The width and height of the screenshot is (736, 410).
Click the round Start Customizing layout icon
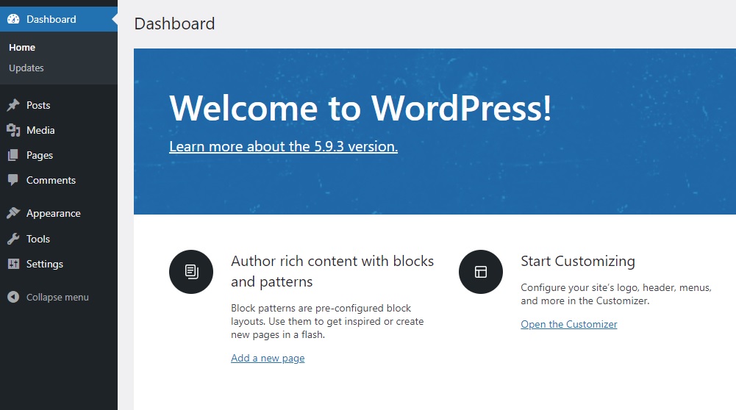tap(481, 272)
